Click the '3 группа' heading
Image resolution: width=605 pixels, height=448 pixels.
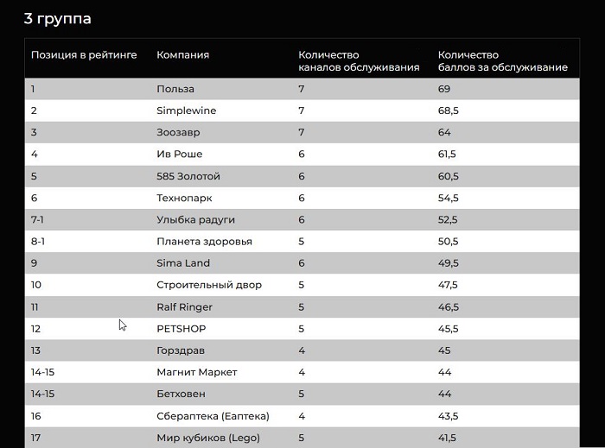click(x=57, y=18)
